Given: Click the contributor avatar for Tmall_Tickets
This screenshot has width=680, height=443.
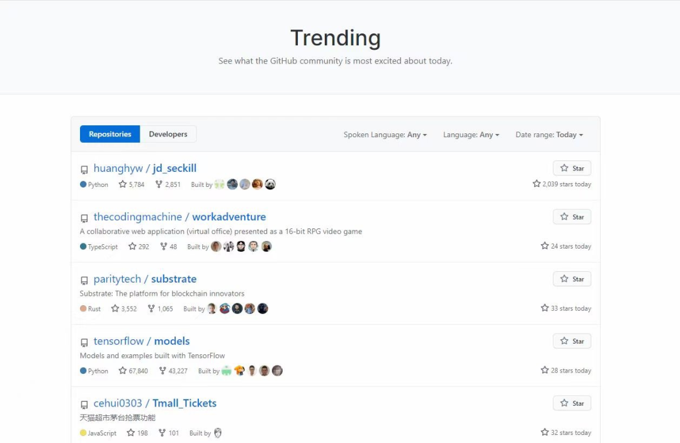Looking at the screenshot, I should (x=218, y=433).
